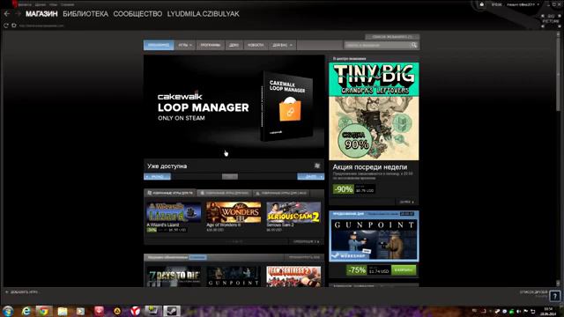Image resolution: width=564 pixels, height=317 pixels.
Task: Open the Tiny & Big midweek deal image
Action: coord(374,112)
